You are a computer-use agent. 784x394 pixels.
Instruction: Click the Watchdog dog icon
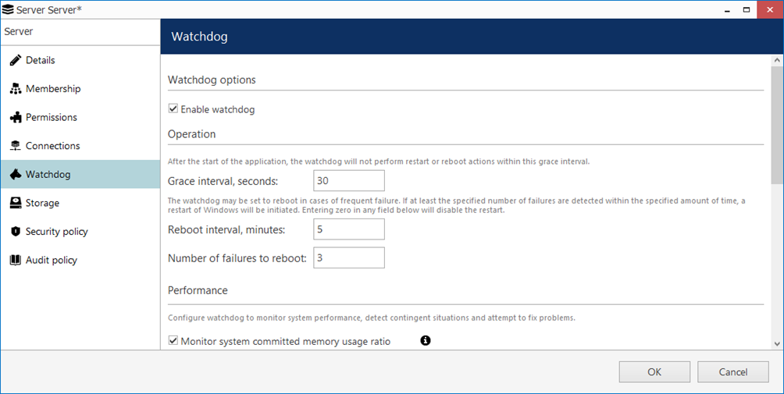pos(15,174)
